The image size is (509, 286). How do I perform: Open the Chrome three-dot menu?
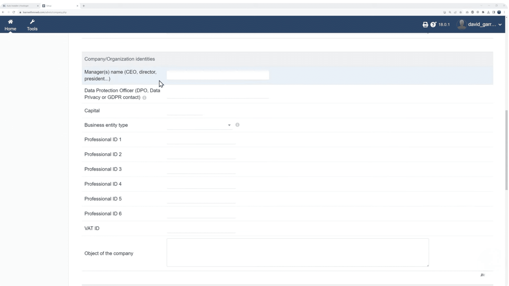[504, 12]
